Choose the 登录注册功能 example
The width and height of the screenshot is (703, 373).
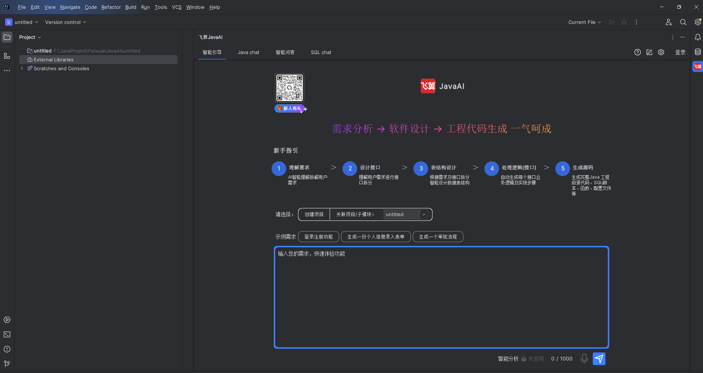tap(319, 237)
